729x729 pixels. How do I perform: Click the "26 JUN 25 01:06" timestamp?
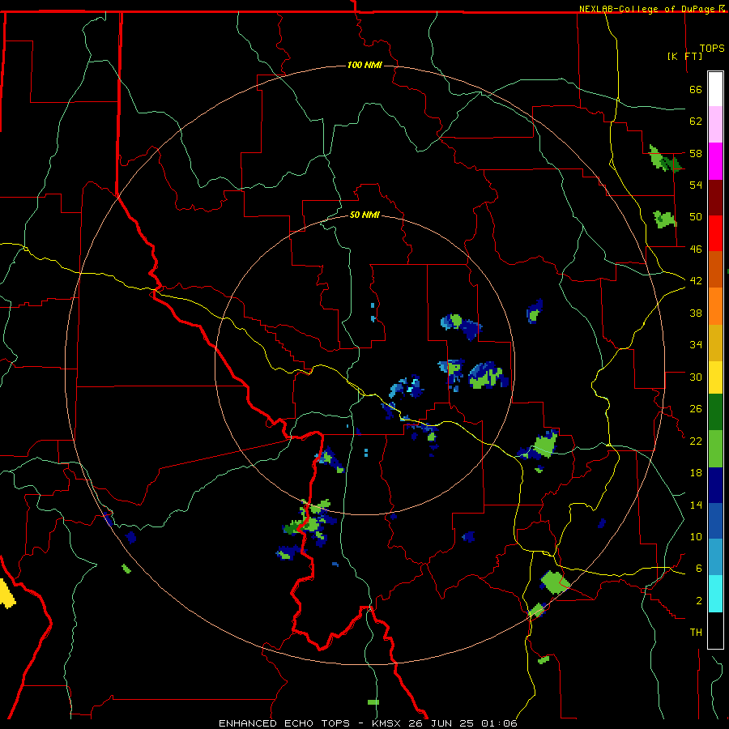pos(463,723)
